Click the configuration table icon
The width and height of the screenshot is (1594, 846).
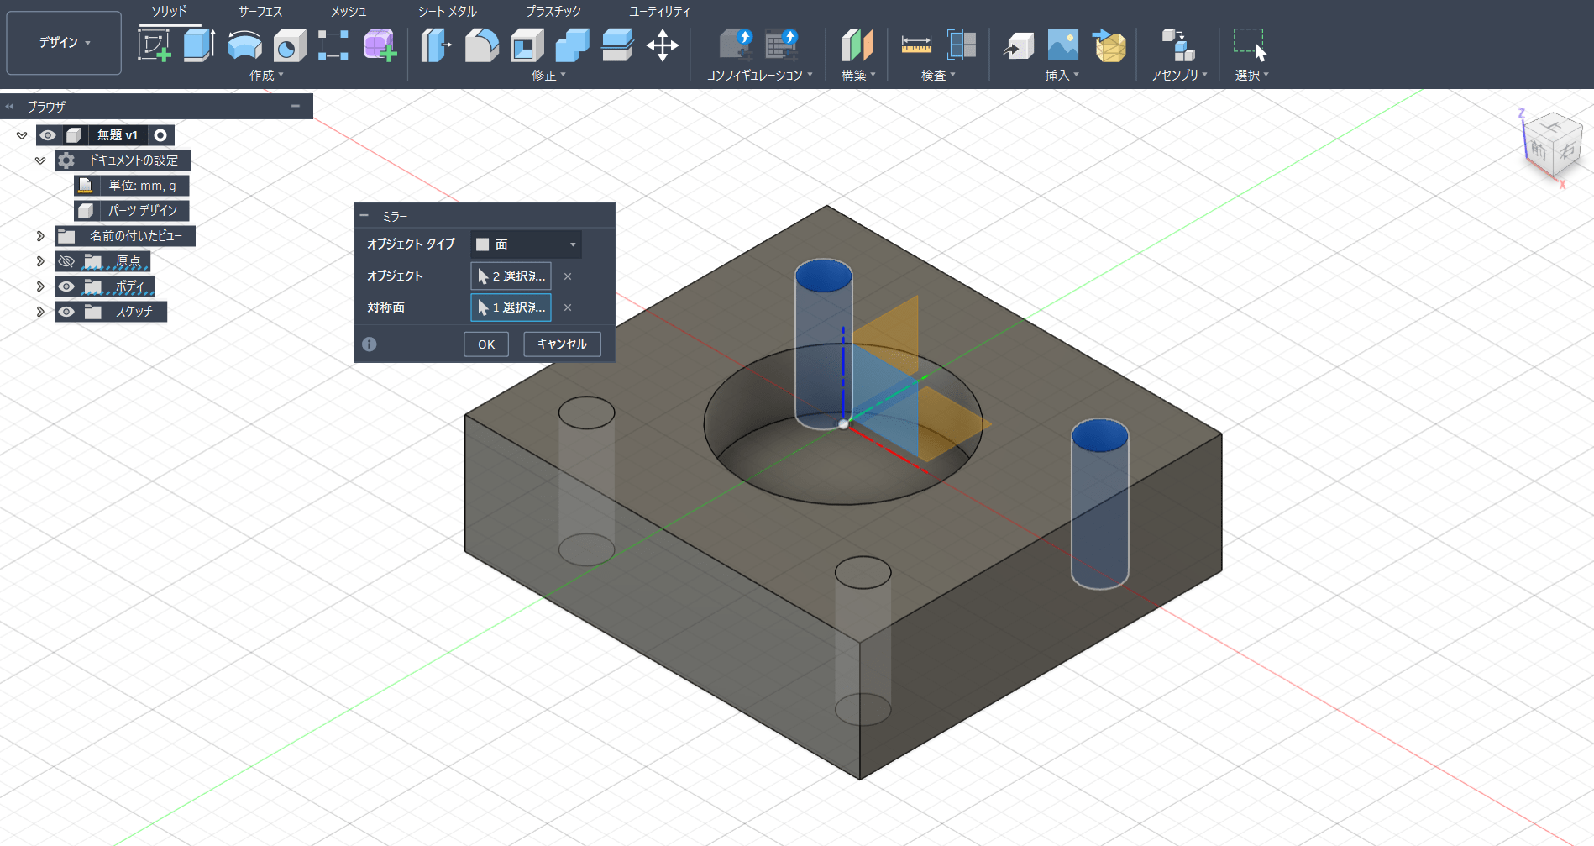point(782,45)
